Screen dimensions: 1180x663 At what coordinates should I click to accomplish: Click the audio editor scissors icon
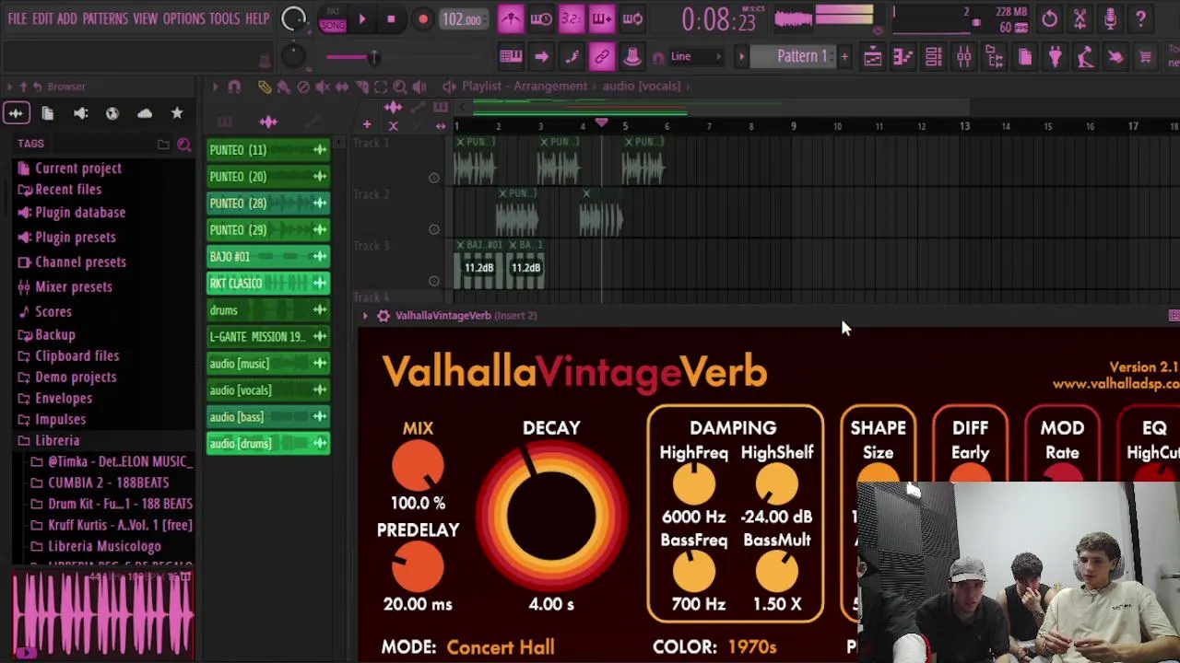pos(1080,18)
